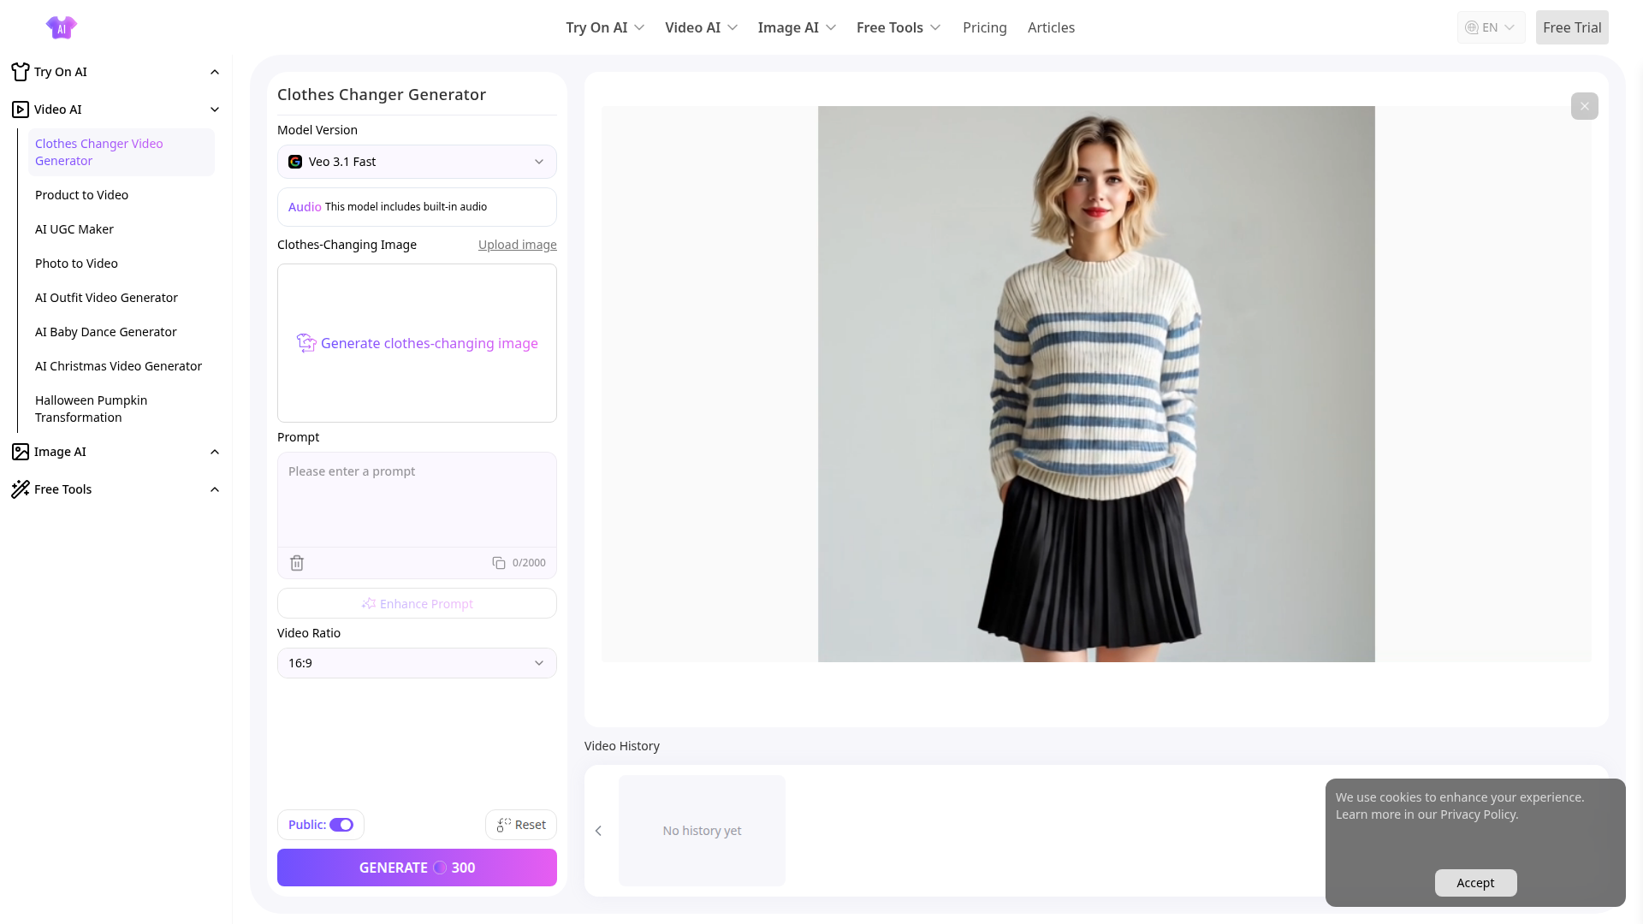
Task: Close the preview image with X icon
Action: (x=1584, y=106)
